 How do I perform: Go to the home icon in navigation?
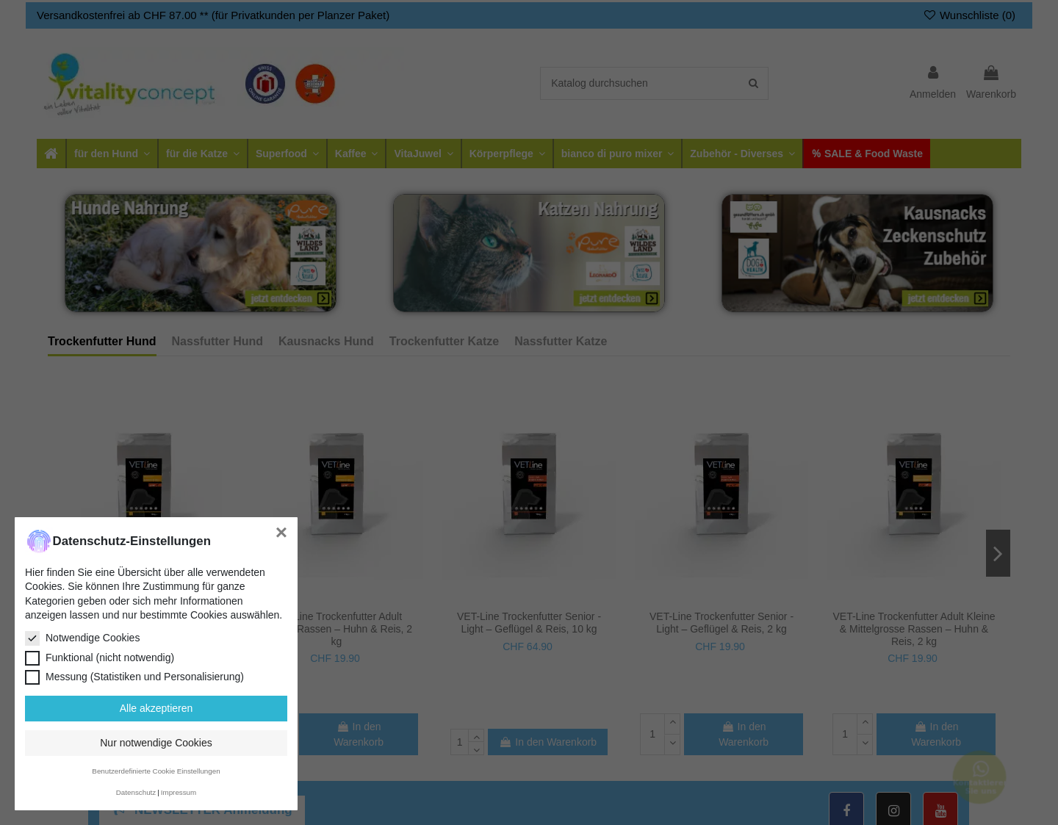tap(51, 154)
